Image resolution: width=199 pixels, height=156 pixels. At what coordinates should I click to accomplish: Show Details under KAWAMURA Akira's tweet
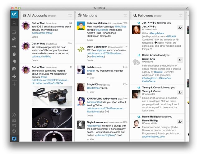90,116
